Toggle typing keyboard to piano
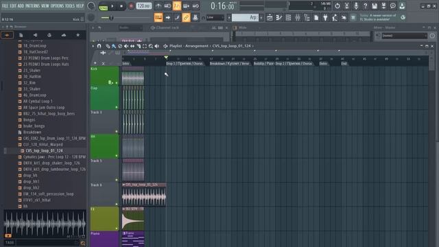This screenshot has height=247, width=439. coord(158,18)
